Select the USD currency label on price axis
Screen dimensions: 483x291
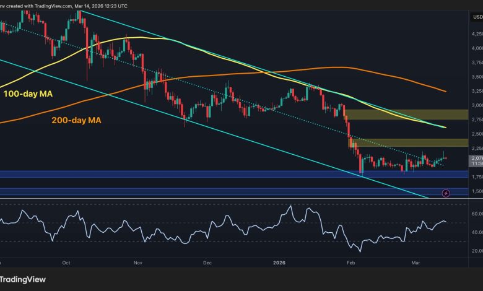pos(477,17)
